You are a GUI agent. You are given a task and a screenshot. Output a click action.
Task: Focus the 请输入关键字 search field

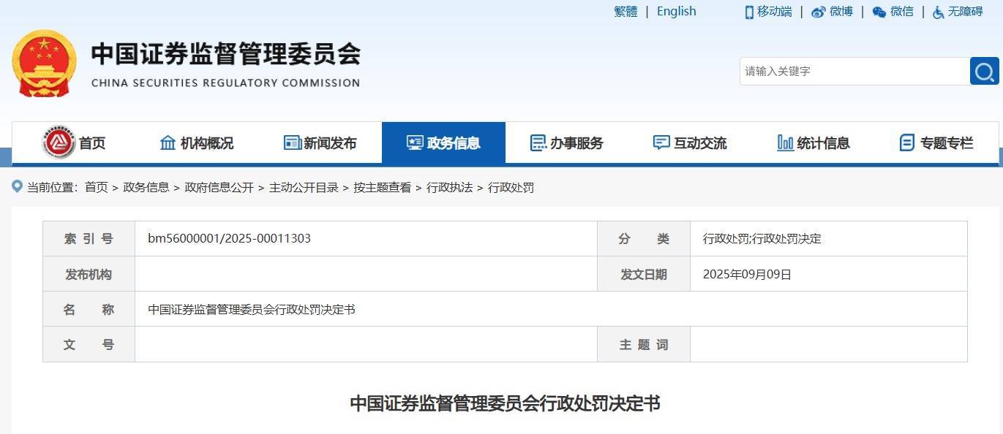(854, 72)
